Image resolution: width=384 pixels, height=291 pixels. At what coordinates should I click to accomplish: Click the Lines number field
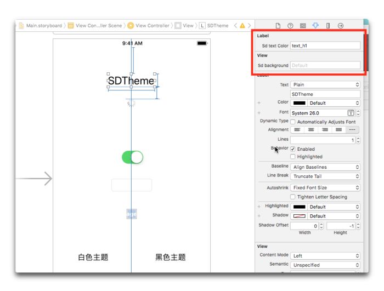click(x=323, y=140)
